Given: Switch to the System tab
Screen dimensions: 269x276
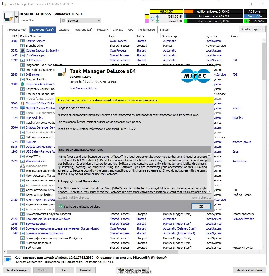Looking at the screenshot, I should tap(164, 30).
